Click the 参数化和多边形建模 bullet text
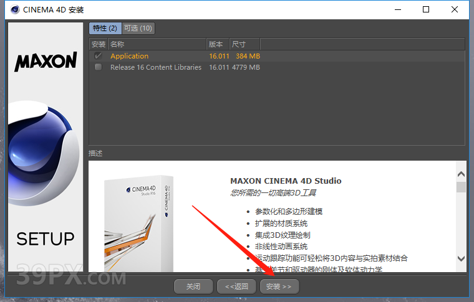This screenshot has height=302, width=474. click(x=289, y=212)
